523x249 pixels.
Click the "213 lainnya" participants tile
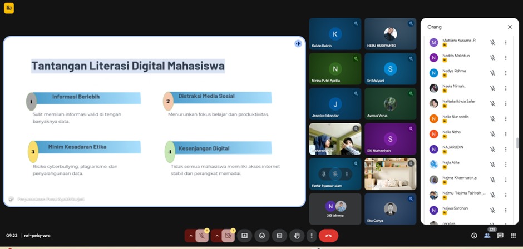click(335, 208)
